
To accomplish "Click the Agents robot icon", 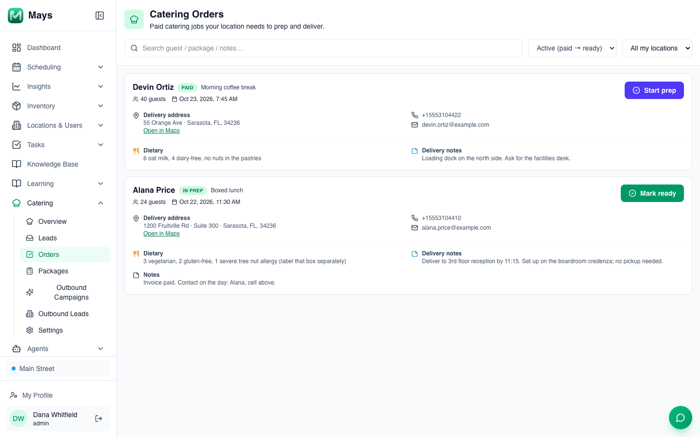I will tap(17, 349).
